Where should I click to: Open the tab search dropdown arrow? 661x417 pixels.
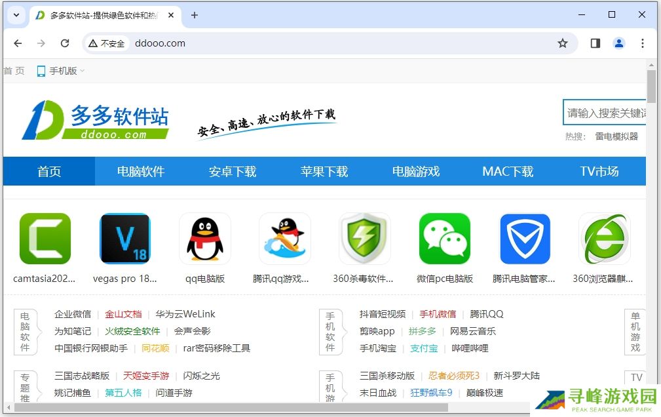point(16,15)
